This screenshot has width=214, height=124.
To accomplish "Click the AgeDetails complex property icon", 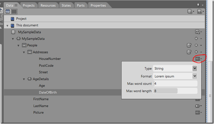I will click(30, 79).
